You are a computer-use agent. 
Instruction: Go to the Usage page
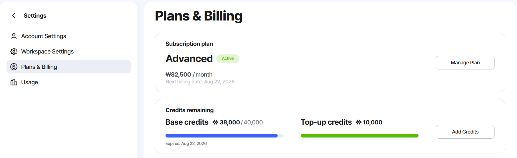(x=68, y=82)
